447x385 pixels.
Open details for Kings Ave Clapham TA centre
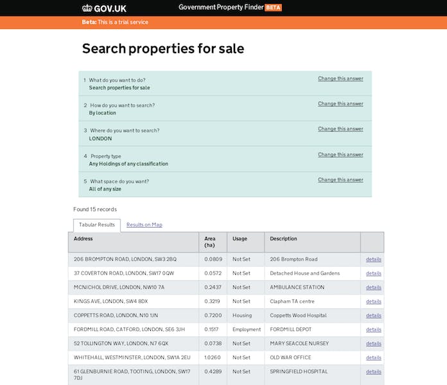click(x=373, y=302)
